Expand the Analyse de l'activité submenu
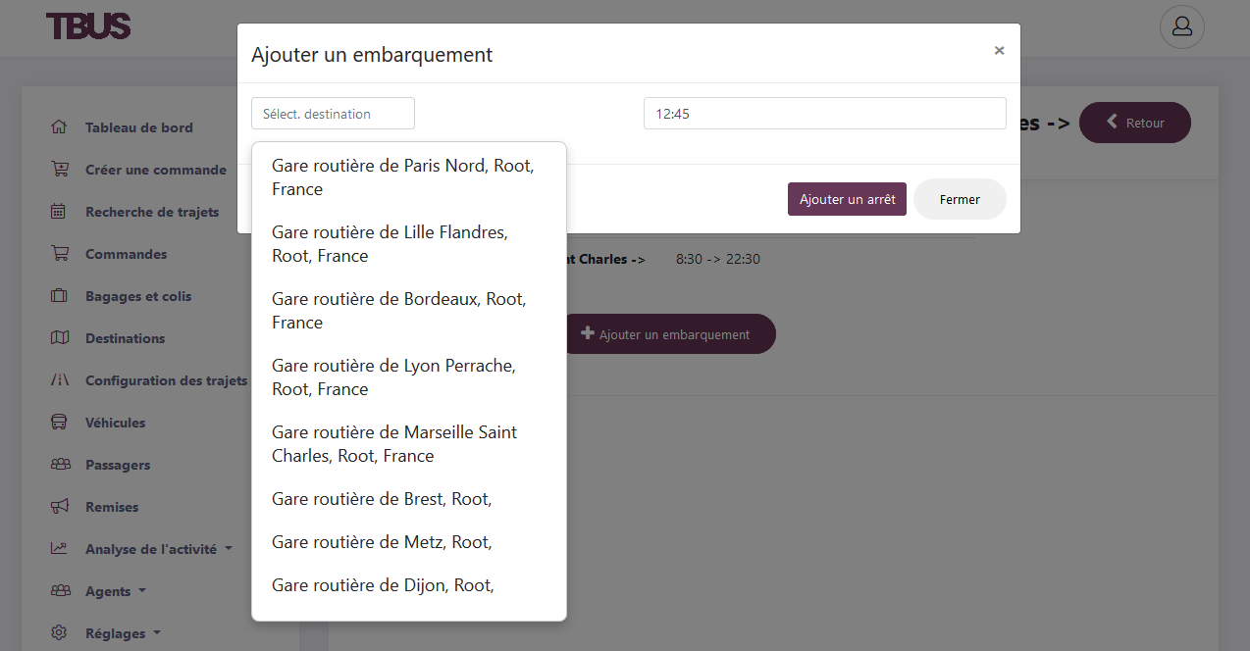Image resolution: width=1250 pixels, height=651 pixels. tap(229, 549)
